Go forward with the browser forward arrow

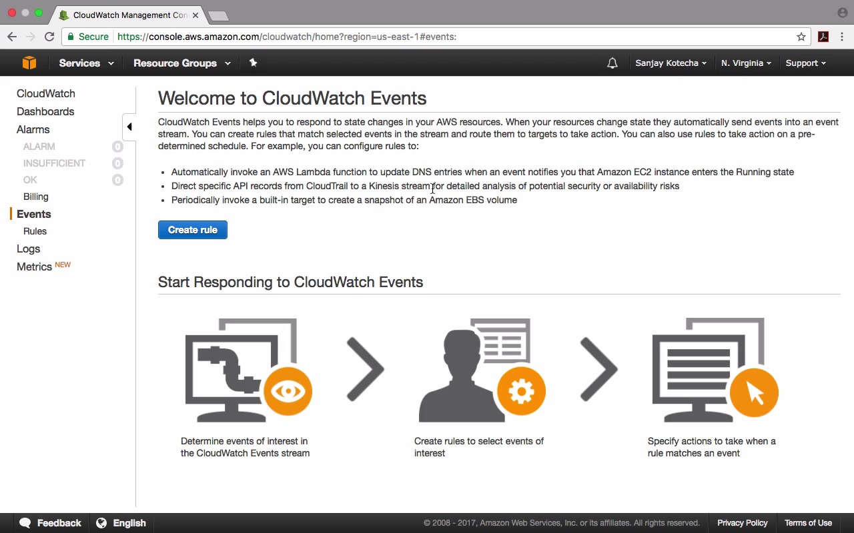point(30,37)
